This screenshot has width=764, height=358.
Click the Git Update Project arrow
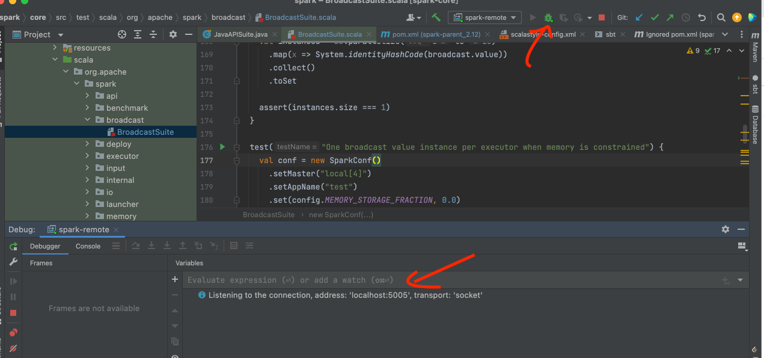pyautogui.click(x=639, y=18)
